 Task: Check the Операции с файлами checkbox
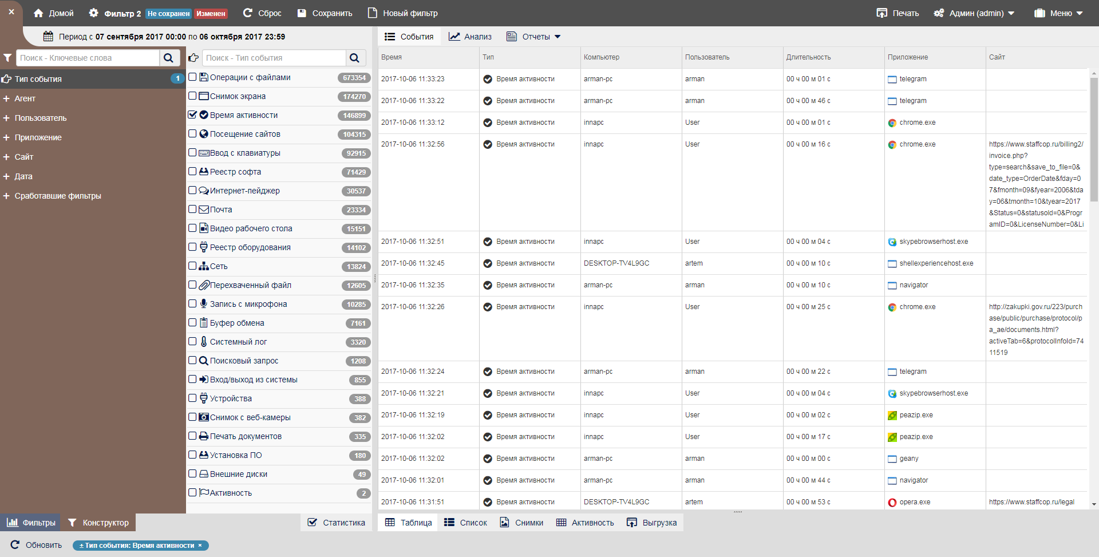(193, 77)
